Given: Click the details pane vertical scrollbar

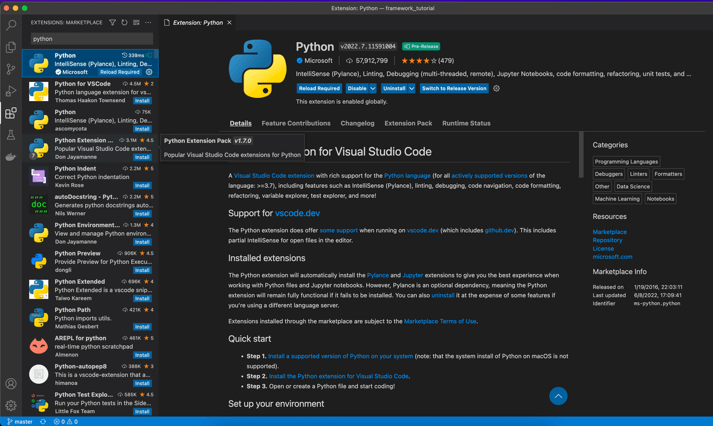Looking at the screenshot, I should (581, 156).
